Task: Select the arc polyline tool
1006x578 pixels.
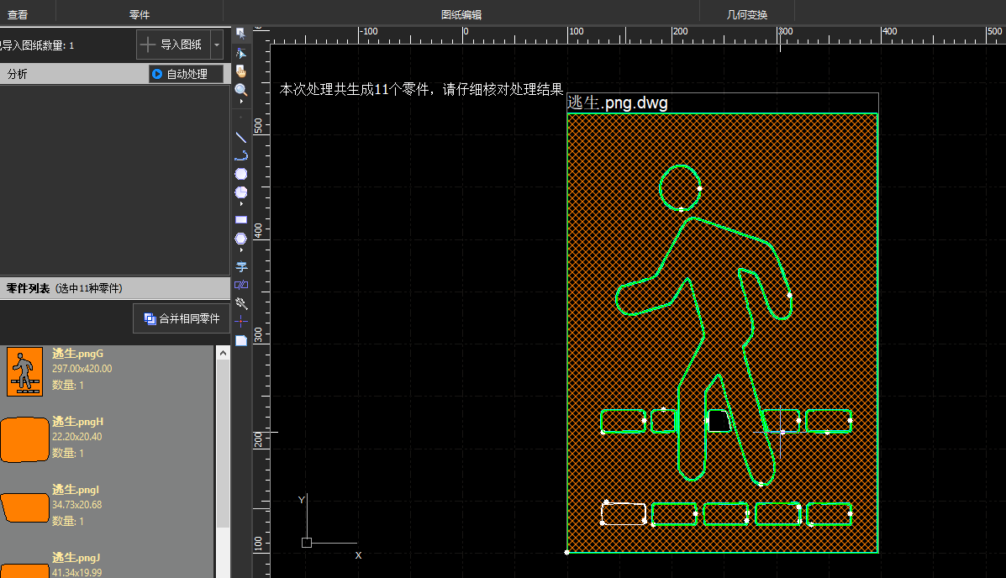Action: click(240, 155)
